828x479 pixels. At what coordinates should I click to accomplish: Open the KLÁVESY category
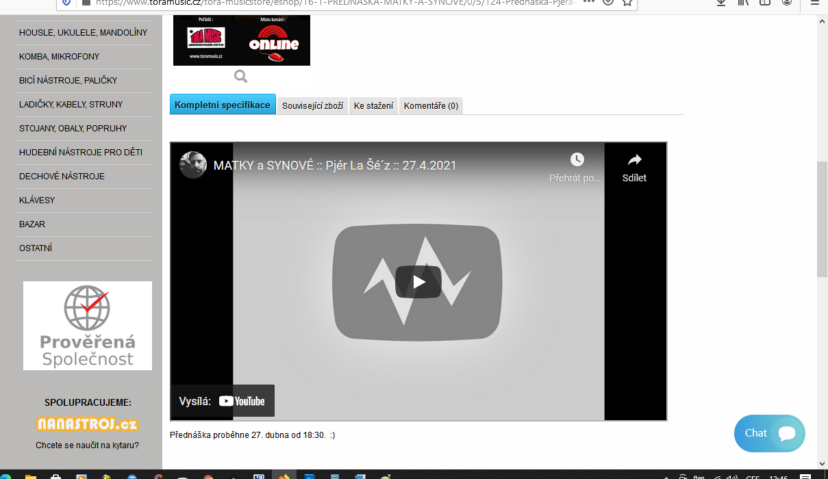37,200
